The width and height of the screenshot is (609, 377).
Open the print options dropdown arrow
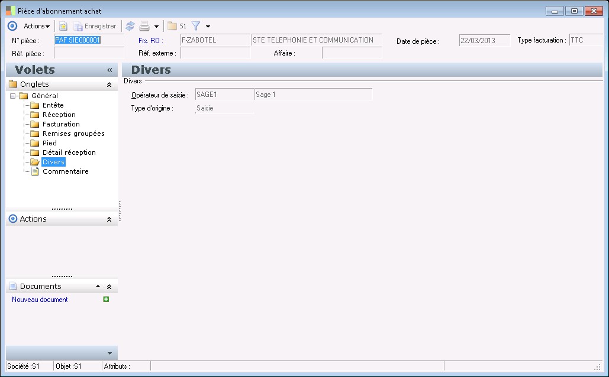156,27
